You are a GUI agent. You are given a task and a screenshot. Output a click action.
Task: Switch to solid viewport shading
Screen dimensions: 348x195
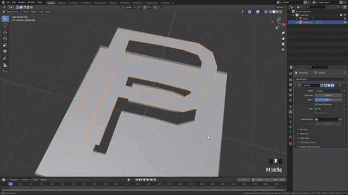pyautogui.click(x=274, y=12)
